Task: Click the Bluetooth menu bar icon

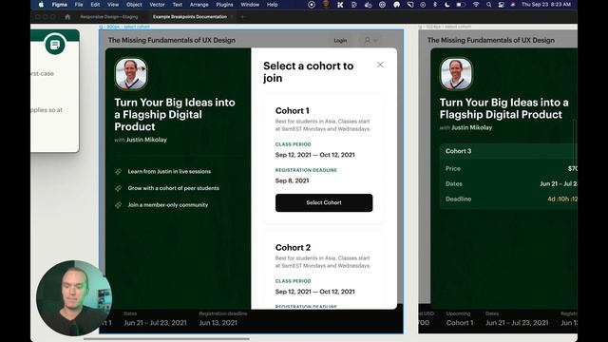Action: tap(435, 5)
